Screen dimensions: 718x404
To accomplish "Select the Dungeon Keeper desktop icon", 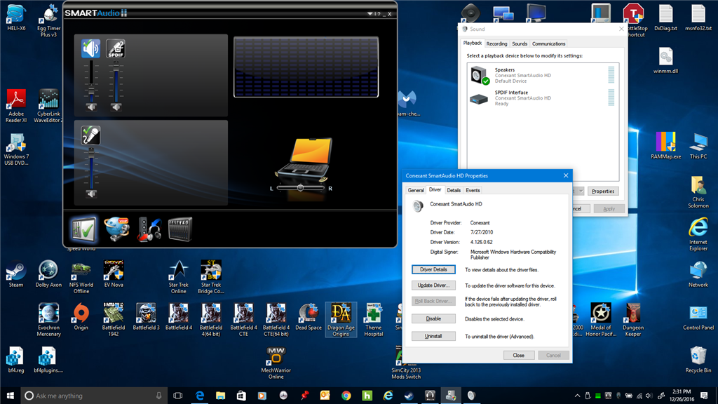I will click(x=633, y=320).
